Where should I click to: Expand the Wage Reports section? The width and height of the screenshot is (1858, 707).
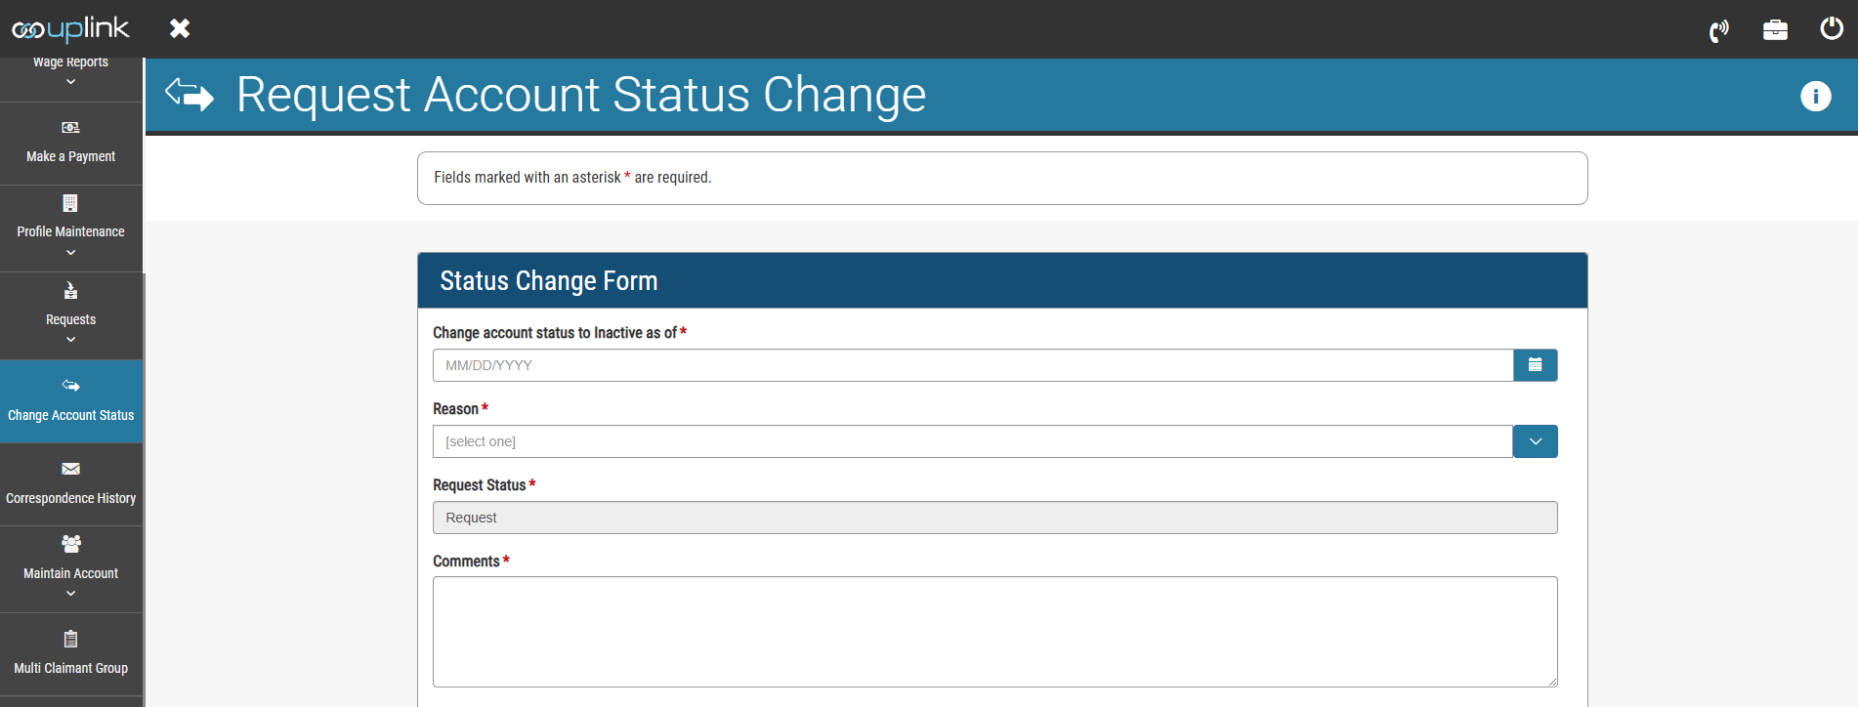point(69,81)
